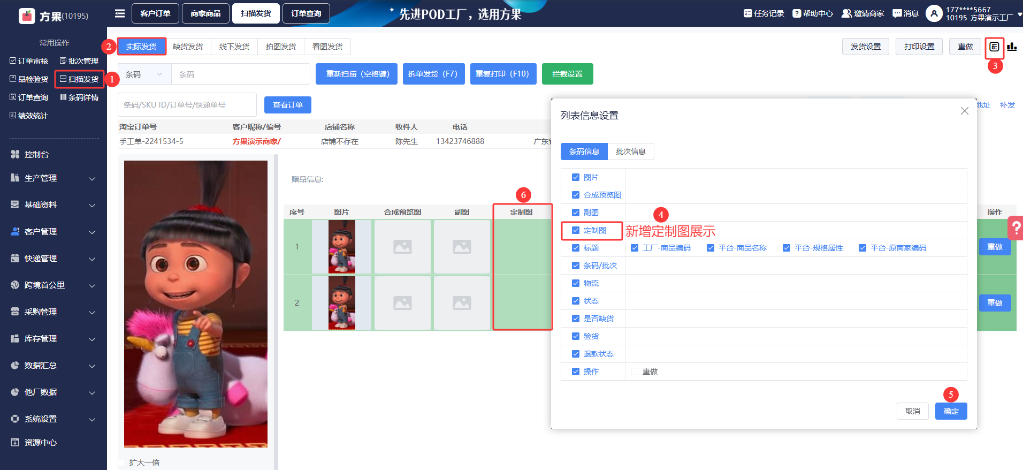Click row 1 product thumbnail image

[x=342, y=247]
